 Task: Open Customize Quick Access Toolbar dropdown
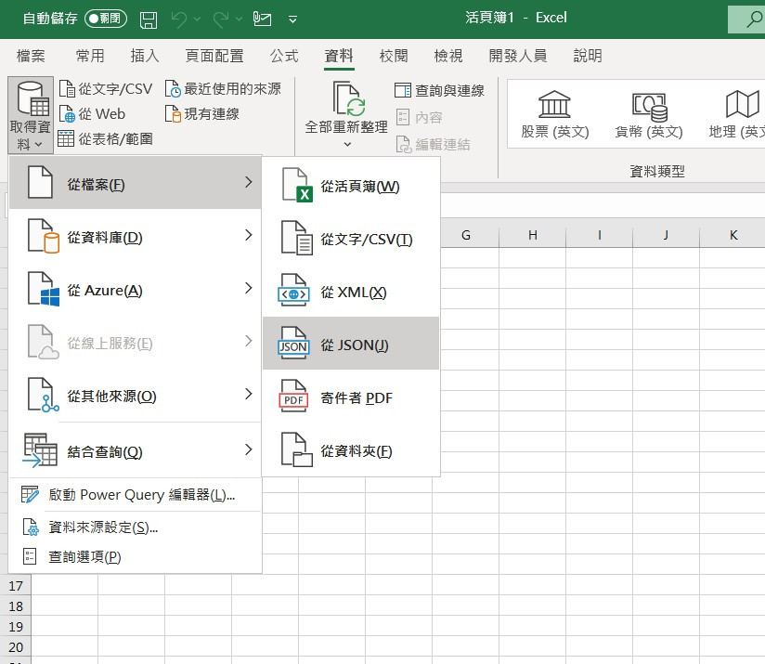tap(292, 20)
